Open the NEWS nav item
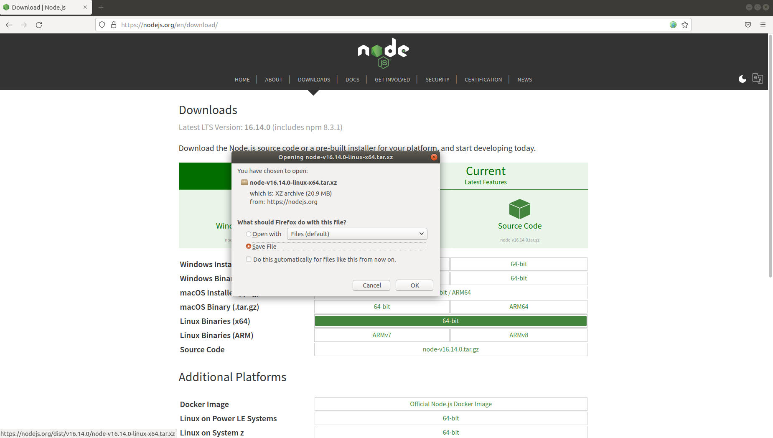This screenshot has height=438, width=773. pyautogui.click(x=525, y=79)
